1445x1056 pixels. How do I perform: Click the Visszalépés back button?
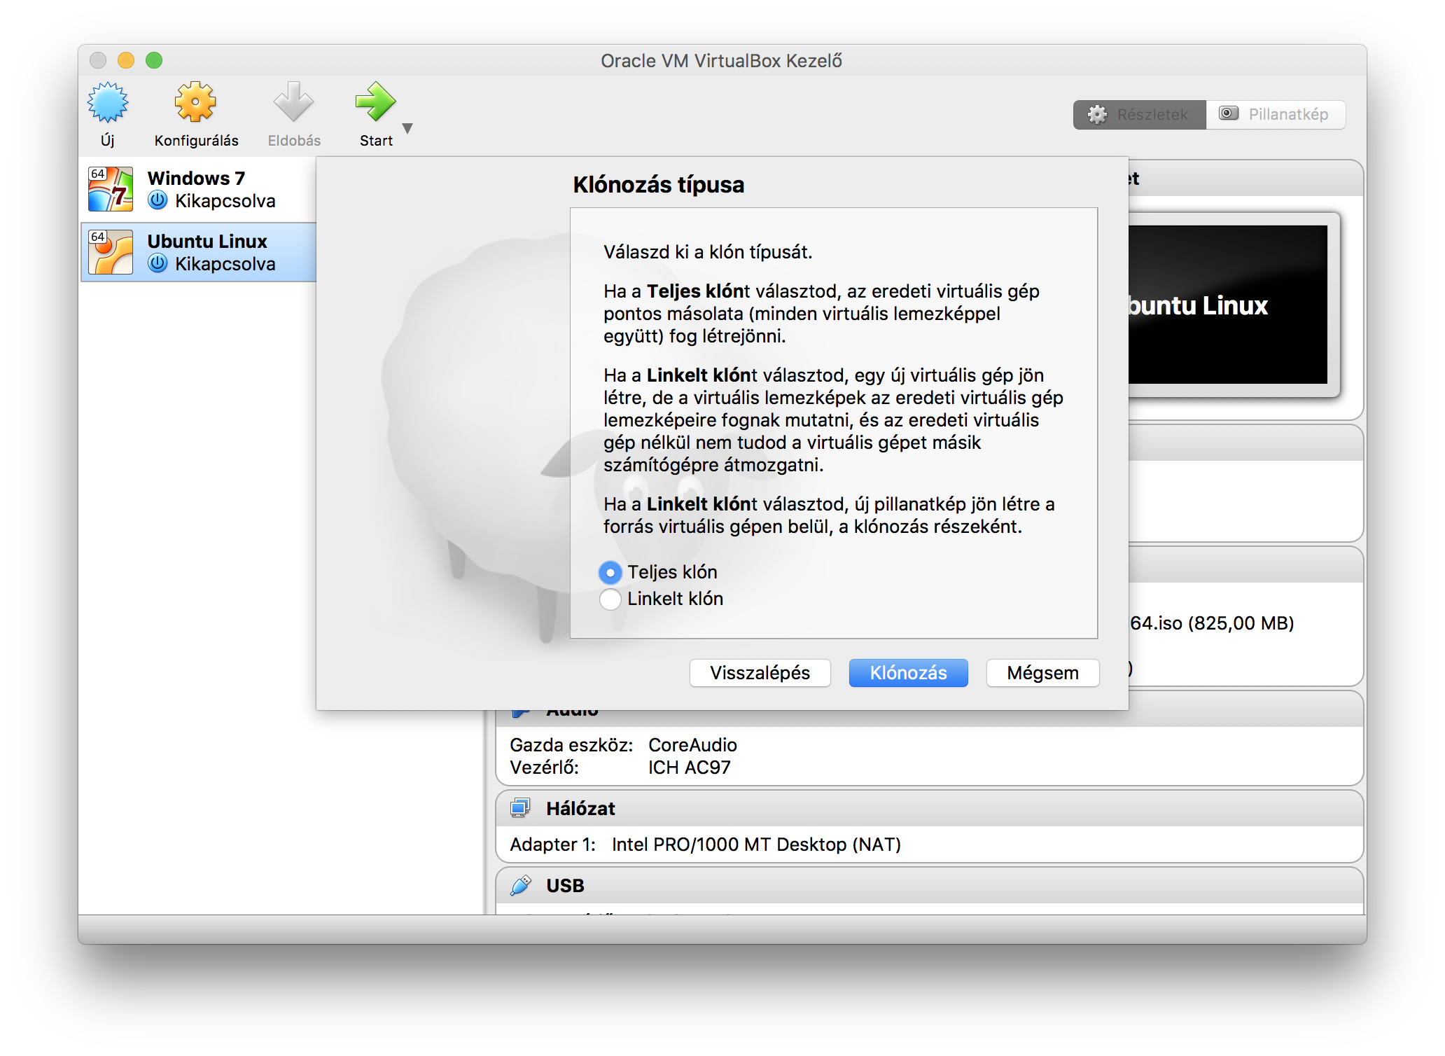coord(760,673)
